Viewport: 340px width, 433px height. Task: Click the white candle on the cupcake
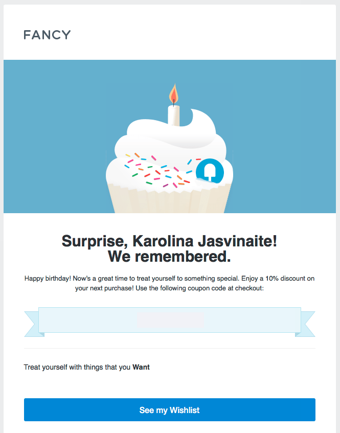click(174, 116)
